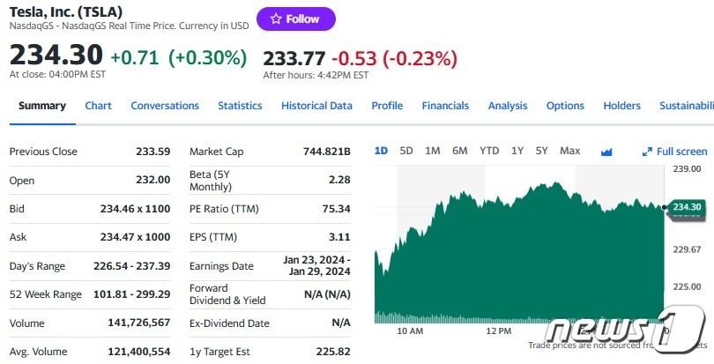Open the Conversations tab
The image size is (714, 364).
click(165, 106)
